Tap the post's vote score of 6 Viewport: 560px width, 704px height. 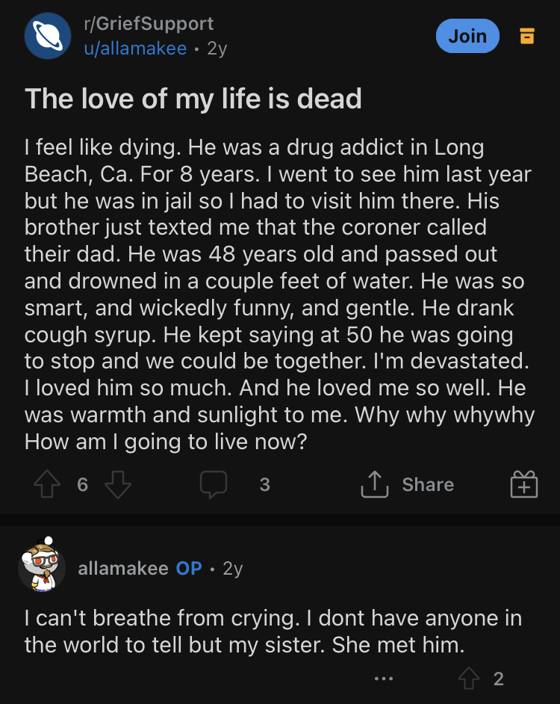(x=83, y=485)
